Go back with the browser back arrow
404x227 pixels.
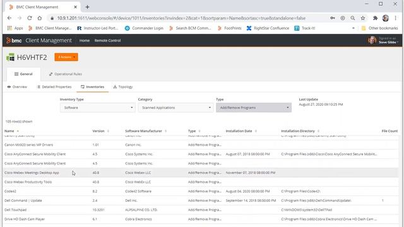click(x=9, y=18)
